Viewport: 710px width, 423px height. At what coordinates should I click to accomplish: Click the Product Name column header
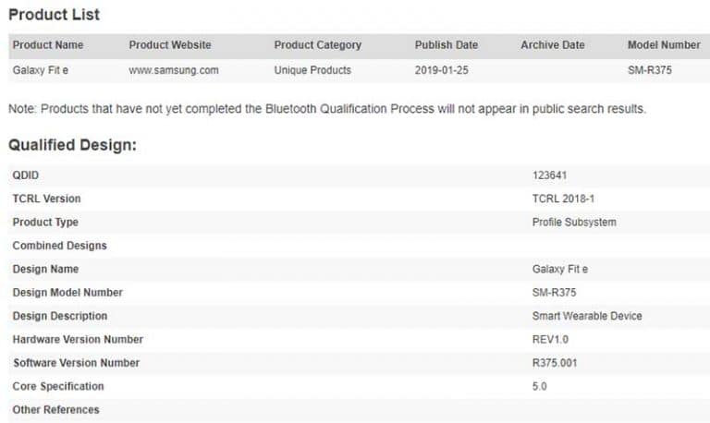coord(48,45)
